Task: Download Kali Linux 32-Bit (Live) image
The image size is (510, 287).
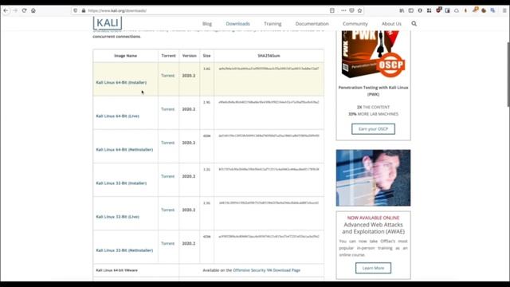Action: coord(117,216)
